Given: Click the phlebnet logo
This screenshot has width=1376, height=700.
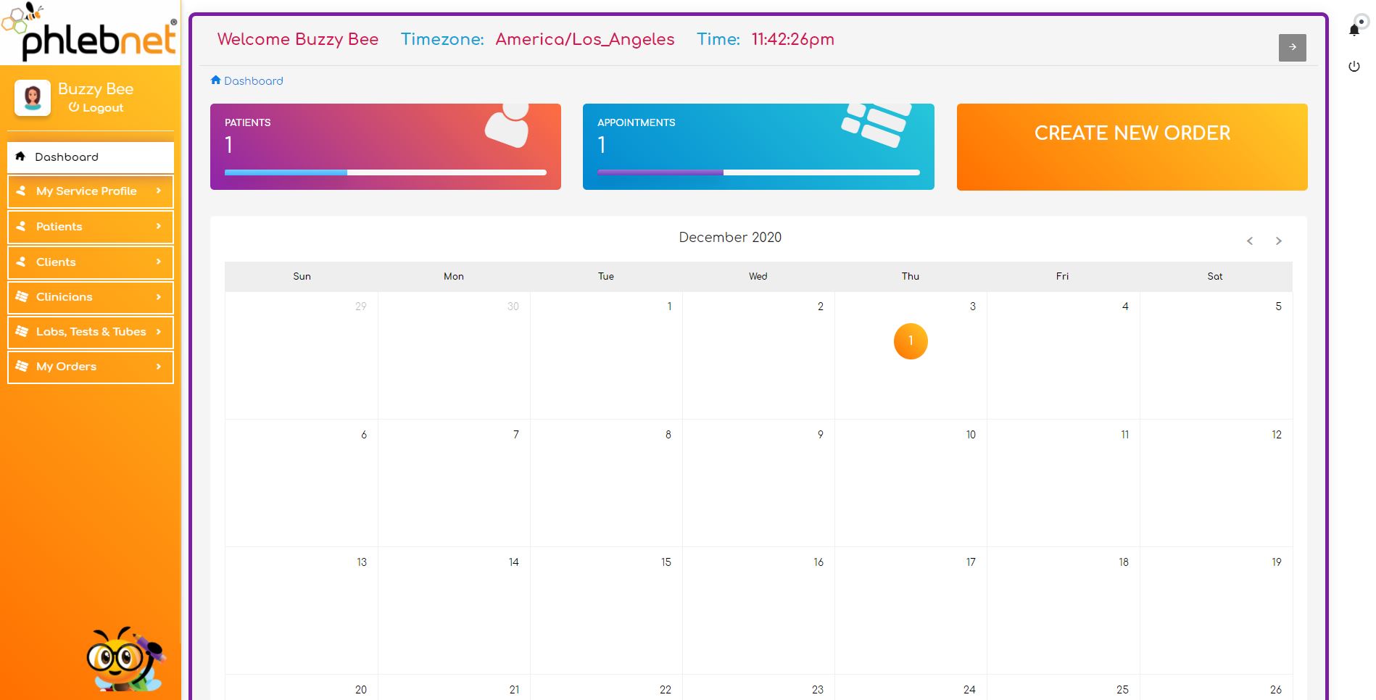Looking at the screenshot, I should (91, 33).
